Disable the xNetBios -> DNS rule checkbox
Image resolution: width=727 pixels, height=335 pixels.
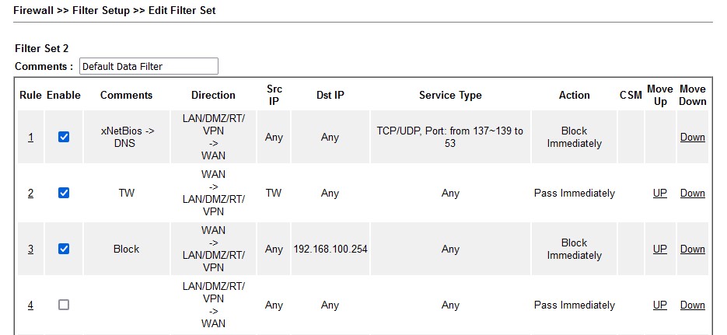64,137
